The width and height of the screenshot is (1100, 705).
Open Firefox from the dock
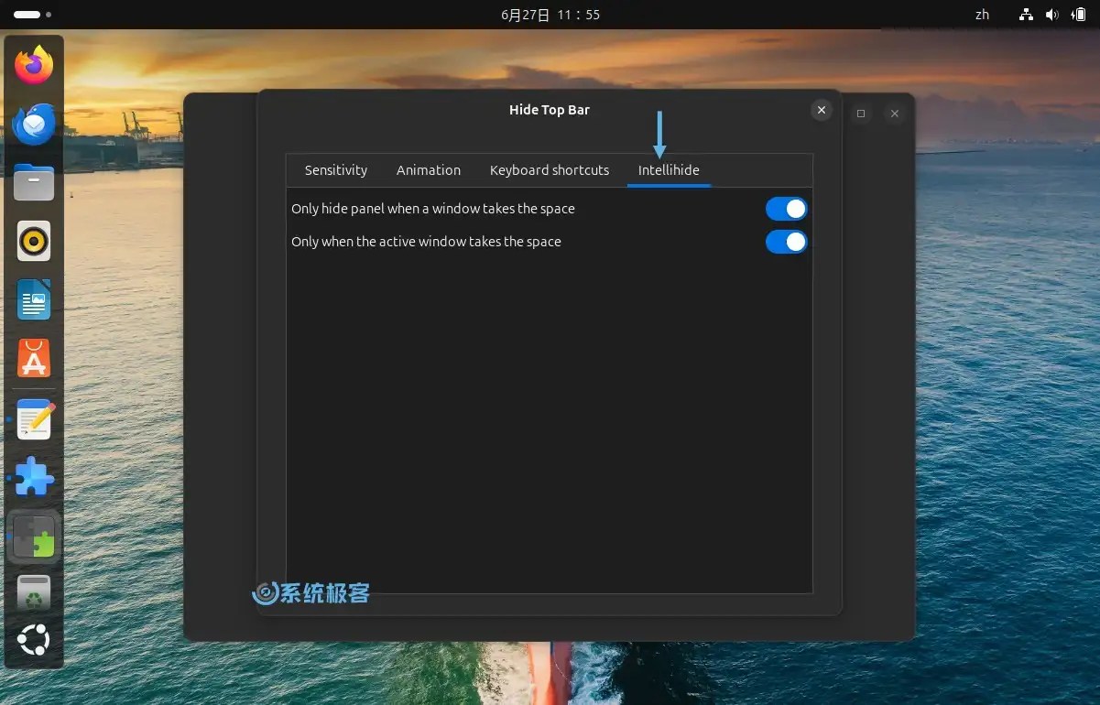point(34,64)
